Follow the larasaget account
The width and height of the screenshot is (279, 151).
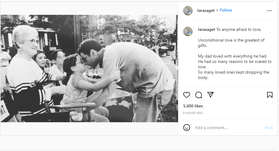coord(226,10)
